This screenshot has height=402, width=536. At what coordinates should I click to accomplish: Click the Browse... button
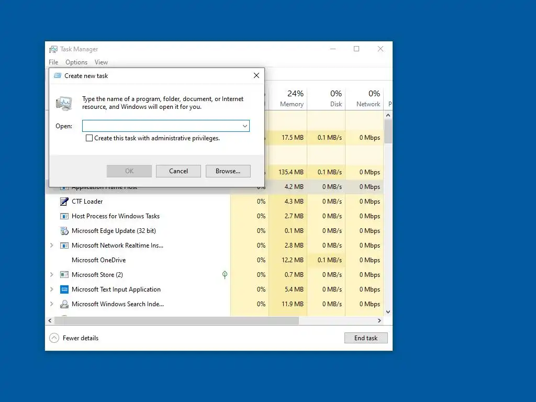[228, 171]
